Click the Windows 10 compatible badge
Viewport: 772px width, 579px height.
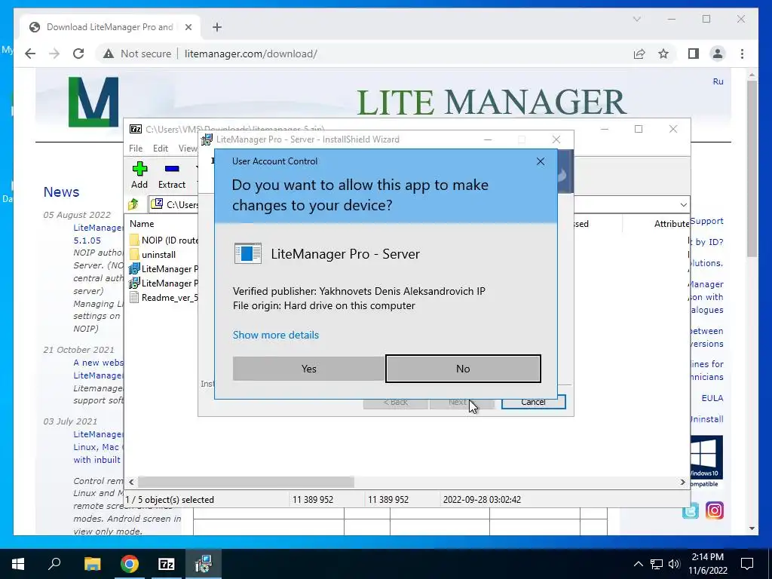pyautogui.click(x=706, y=461)
